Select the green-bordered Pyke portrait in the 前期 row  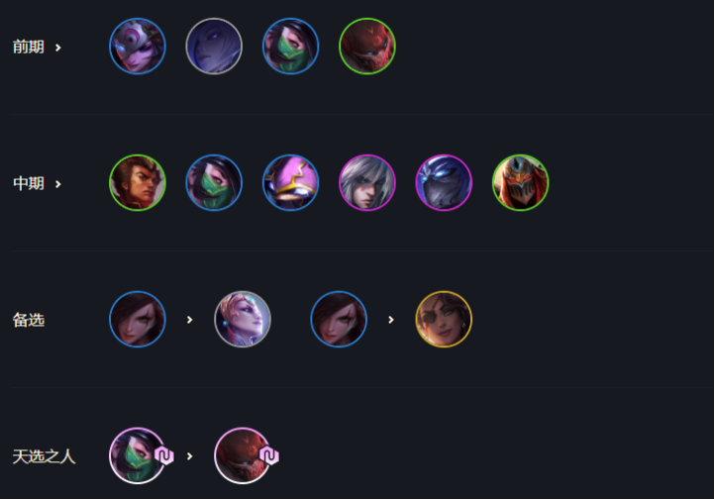tap(367, 46)
